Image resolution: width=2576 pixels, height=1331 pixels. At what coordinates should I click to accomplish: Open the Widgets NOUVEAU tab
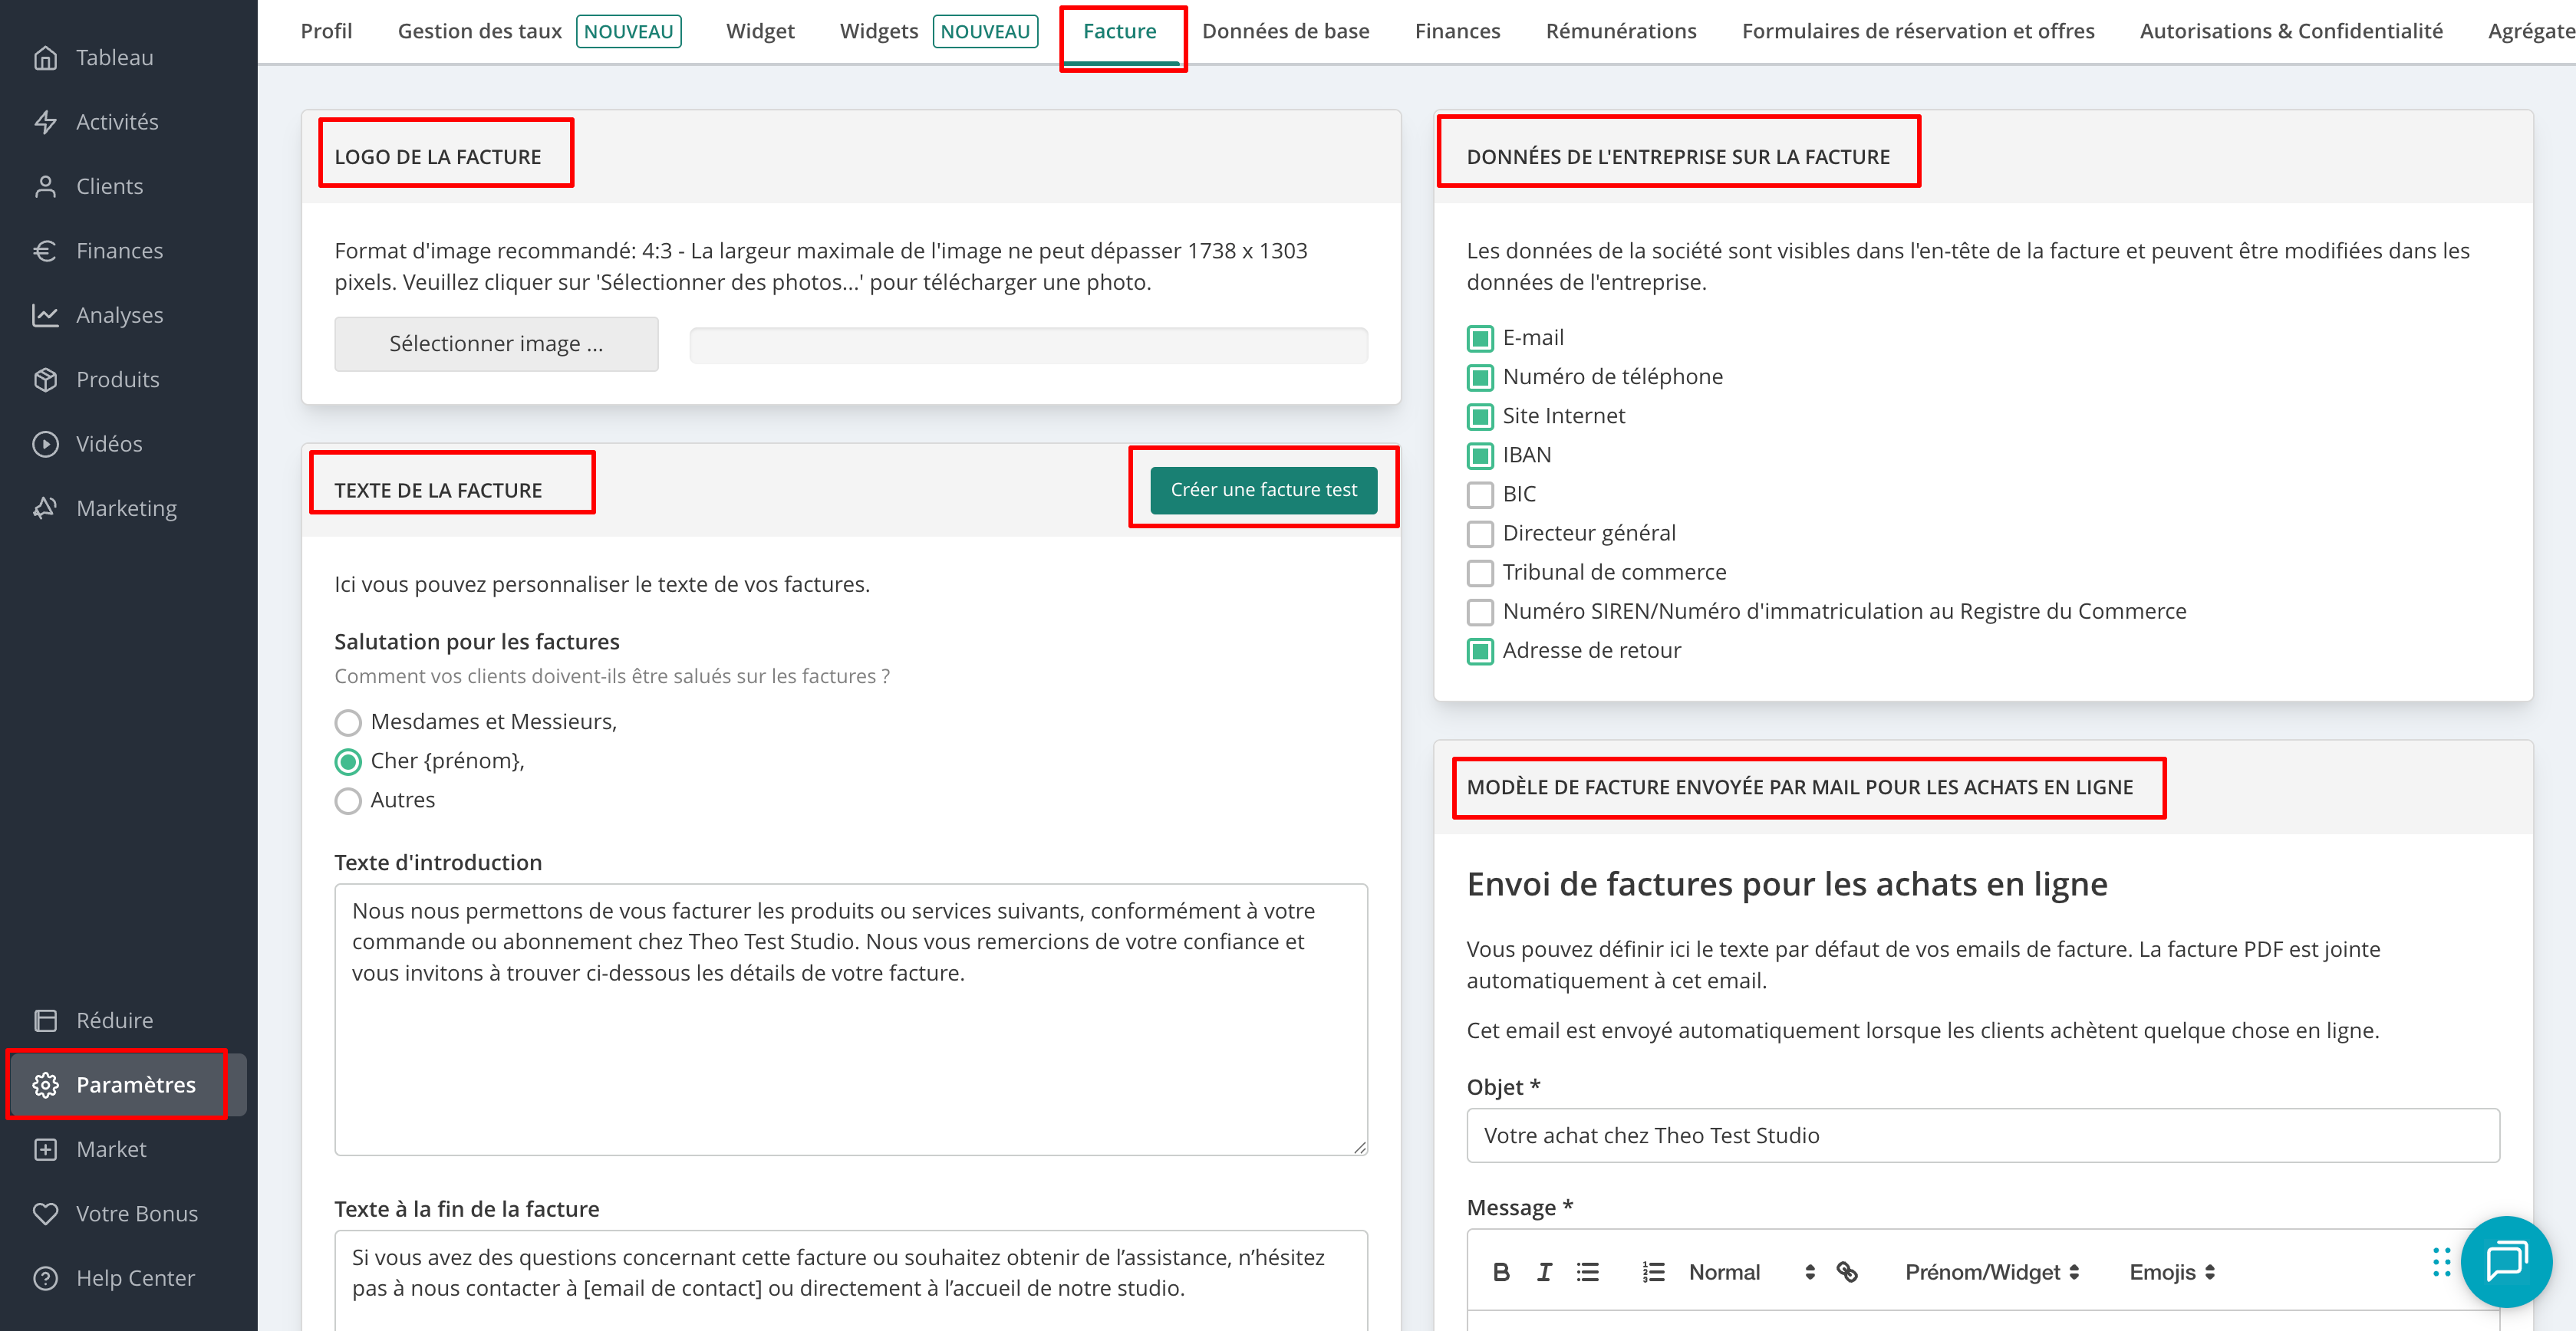point(938,31)
